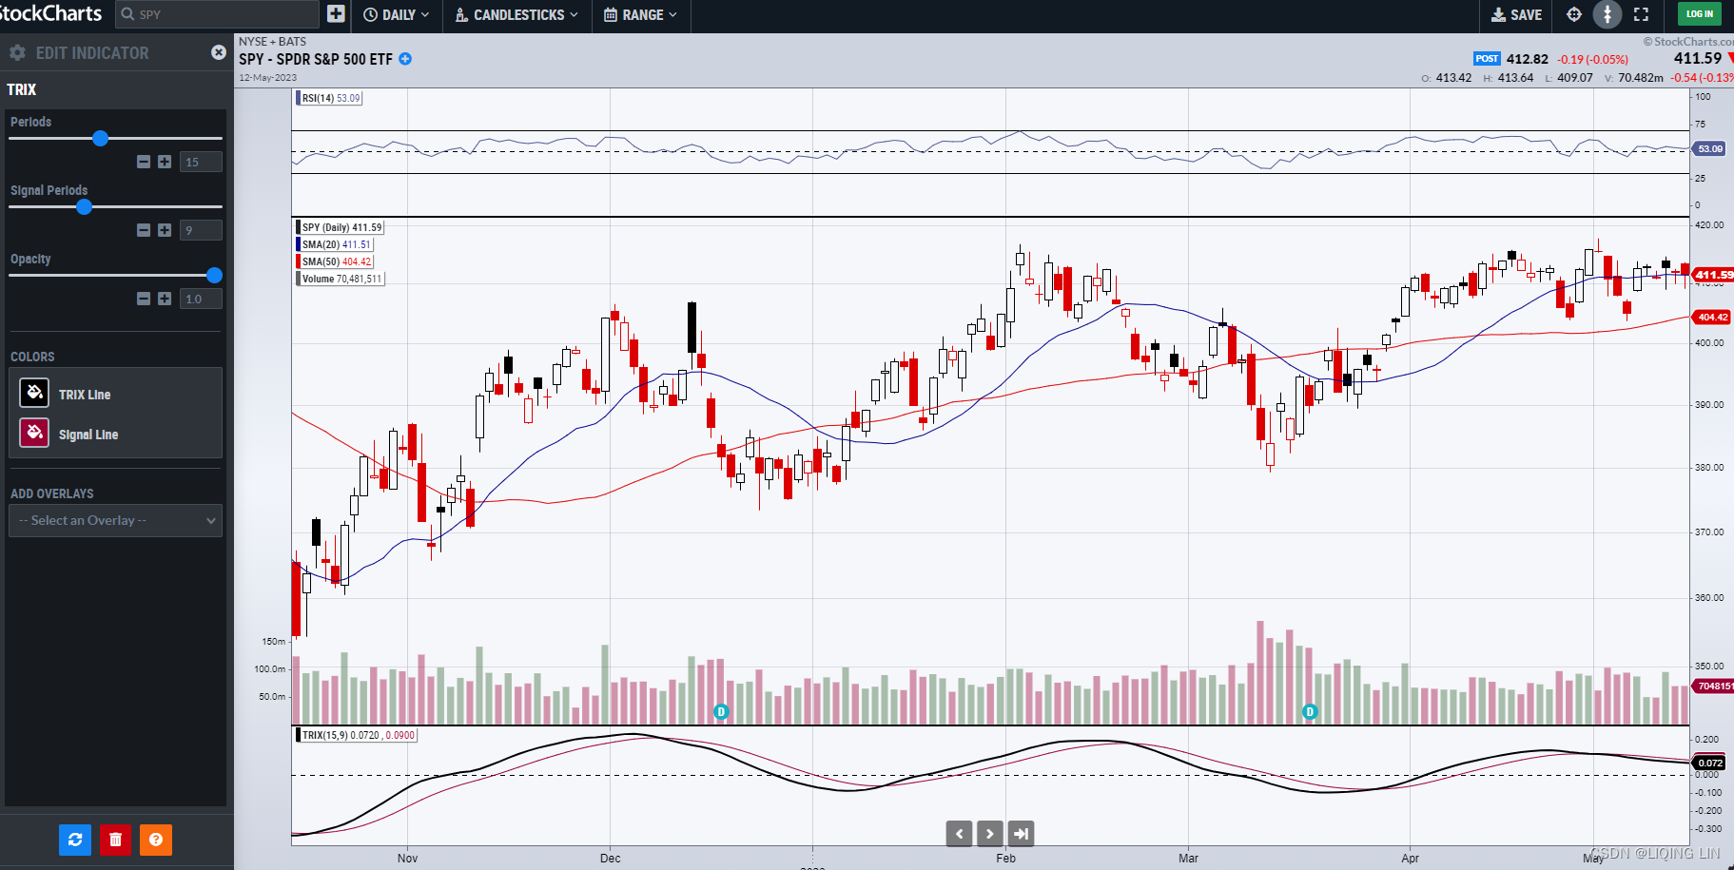
Task: Click the SPY (Daily) 411.59 legend label
Action: [341, 227]
